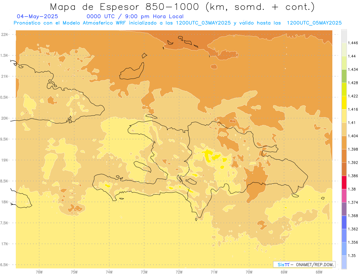Select the pink color bar segment above 1.374

344,195
